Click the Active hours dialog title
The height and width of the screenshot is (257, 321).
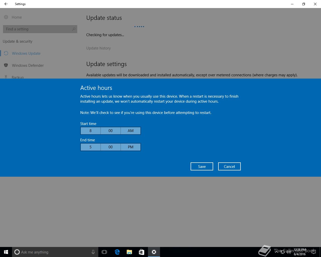[96, 88]
